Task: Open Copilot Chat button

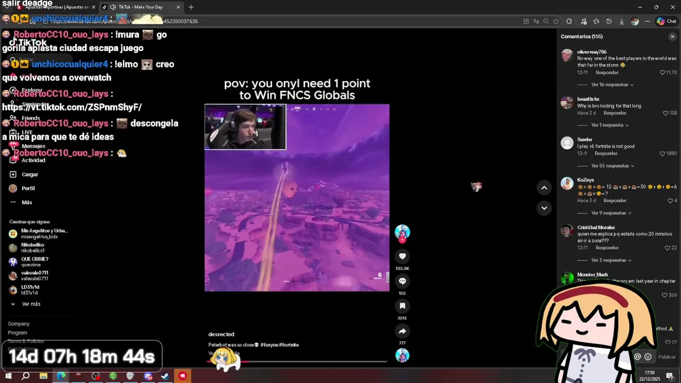Action: [x=666, y=21]
